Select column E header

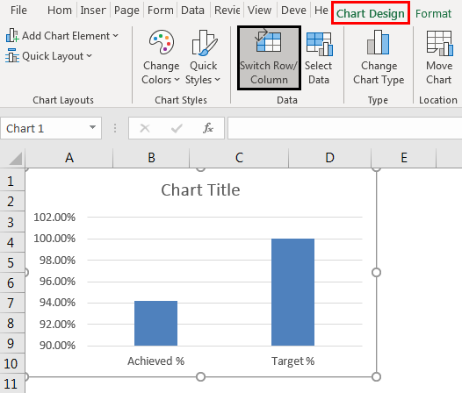[404, 158]
